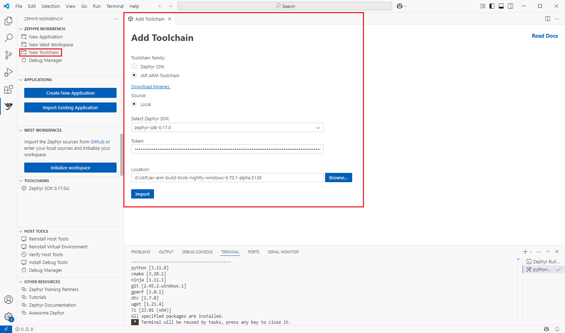Open new terminal launch profile dropdown arrow

[531, 252]
